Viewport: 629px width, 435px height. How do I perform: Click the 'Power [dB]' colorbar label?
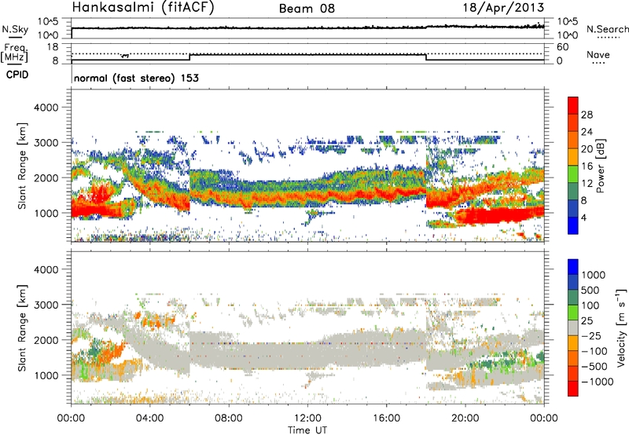pos(600,166)
